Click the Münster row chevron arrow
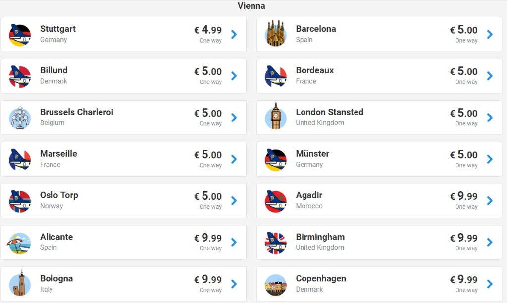Screen dimensions: 507x303 point(490,159)
